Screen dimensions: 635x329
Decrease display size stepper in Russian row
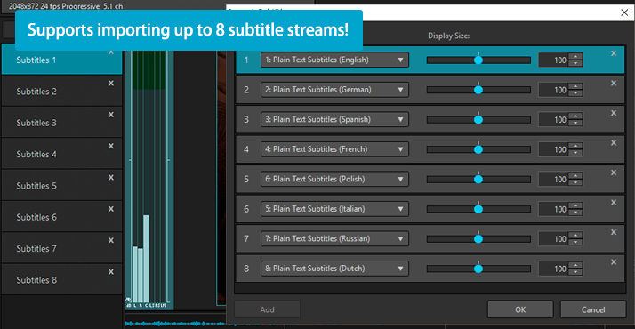point(575,243)
